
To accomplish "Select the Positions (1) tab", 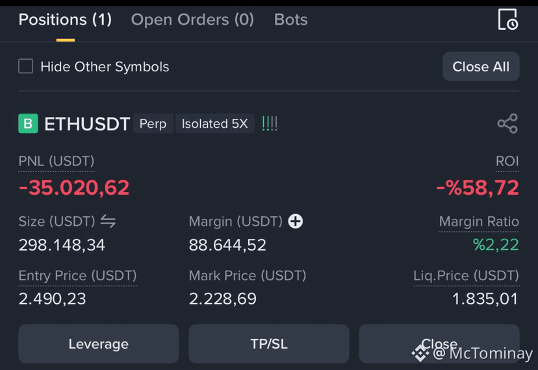I will pyautogui.click(x=65, y=19).
